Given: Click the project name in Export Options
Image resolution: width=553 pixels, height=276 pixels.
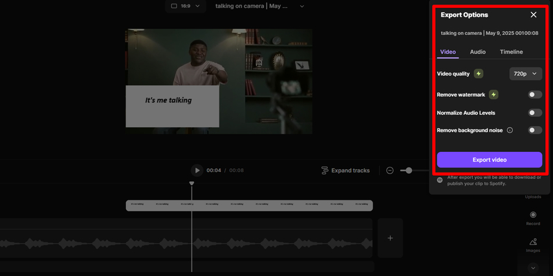Looking at the screenshot, I should [490, 33].
